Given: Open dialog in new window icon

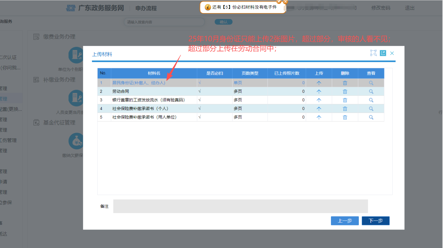Looking at the screenshot, I should pyautogui.click(x=383, y=53).
